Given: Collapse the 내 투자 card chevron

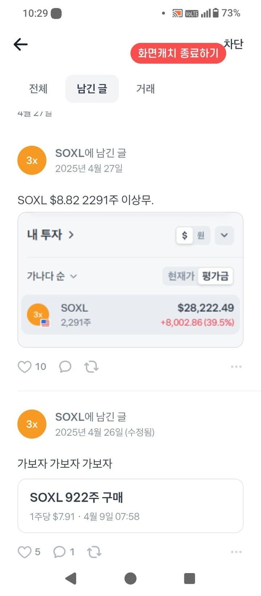Looking at the screenshot, I should (x=224, y=235).
